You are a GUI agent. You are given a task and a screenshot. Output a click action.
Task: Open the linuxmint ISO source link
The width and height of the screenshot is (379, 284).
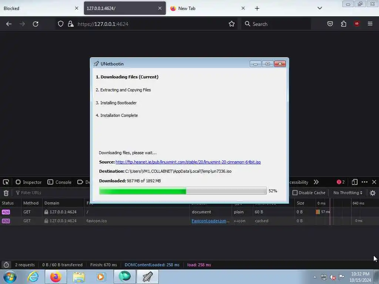coord(188,162)
